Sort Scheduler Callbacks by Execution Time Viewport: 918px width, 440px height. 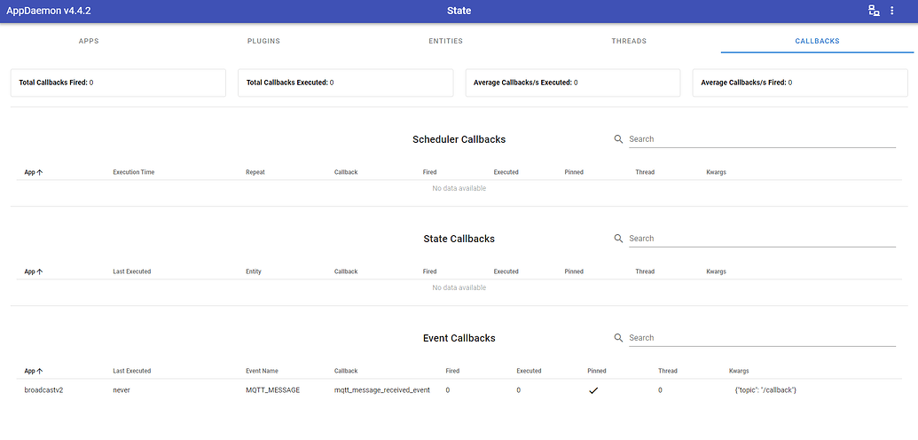pyautogui.click(x=133, y=172)
